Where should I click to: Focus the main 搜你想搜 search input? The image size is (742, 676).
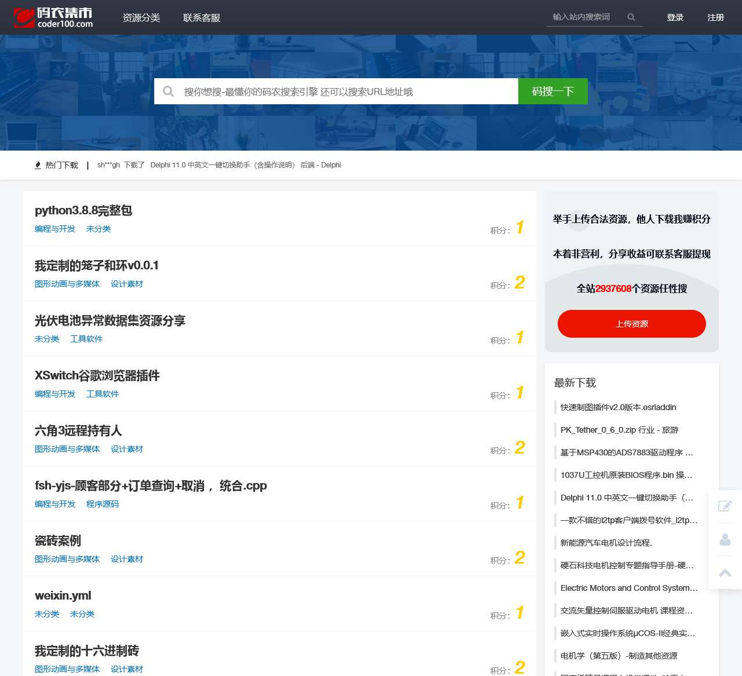[x=348, y=92]
